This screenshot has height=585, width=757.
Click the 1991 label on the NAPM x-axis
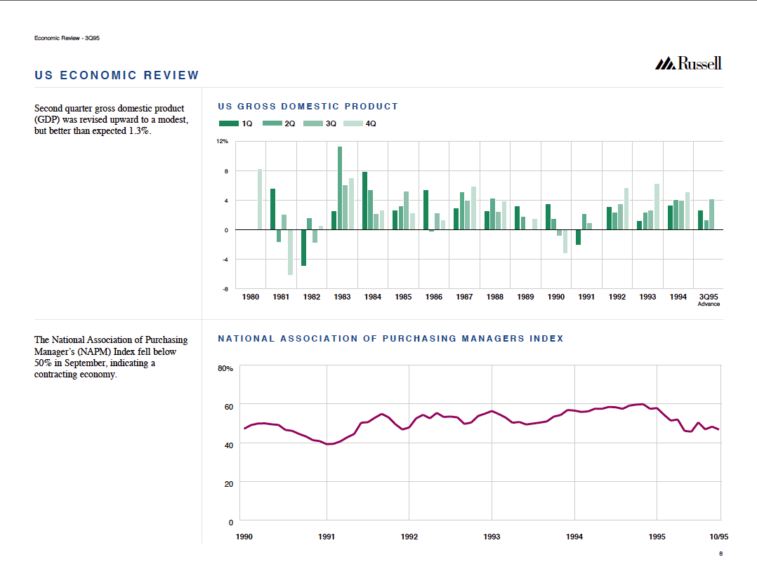327,537
